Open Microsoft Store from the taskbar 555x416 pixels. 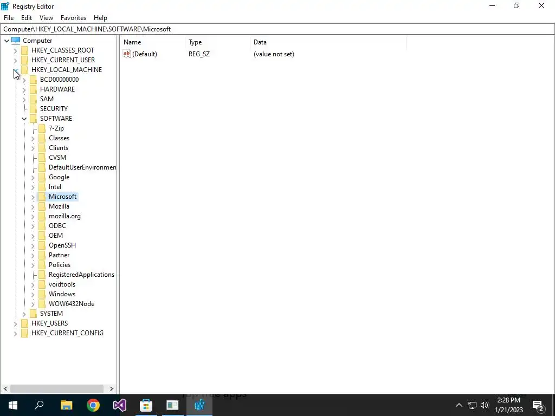tap(146, 405)
